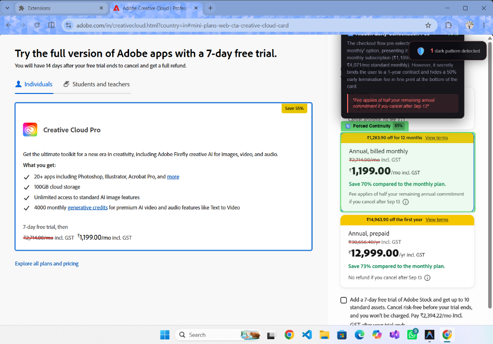Click the Save 55% badge
This screenshot has height=344, width=493.
tap(294, 108)
